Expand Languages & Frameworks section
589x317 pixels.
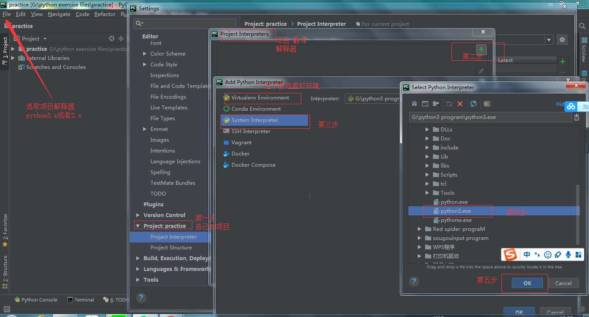(x=138, y=269)
